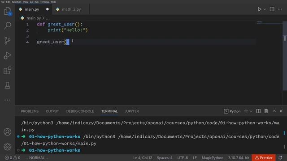Viewport: 287px width, 161px height.
Task: Place cursor on greet_user( line 4
Action: coord(52,42)
